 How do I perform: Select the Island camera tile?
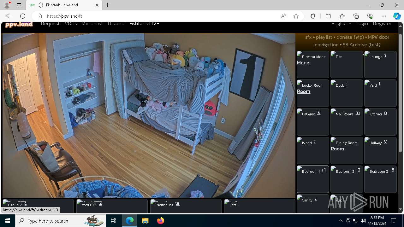pyautogui.click(x=313, y=150)
